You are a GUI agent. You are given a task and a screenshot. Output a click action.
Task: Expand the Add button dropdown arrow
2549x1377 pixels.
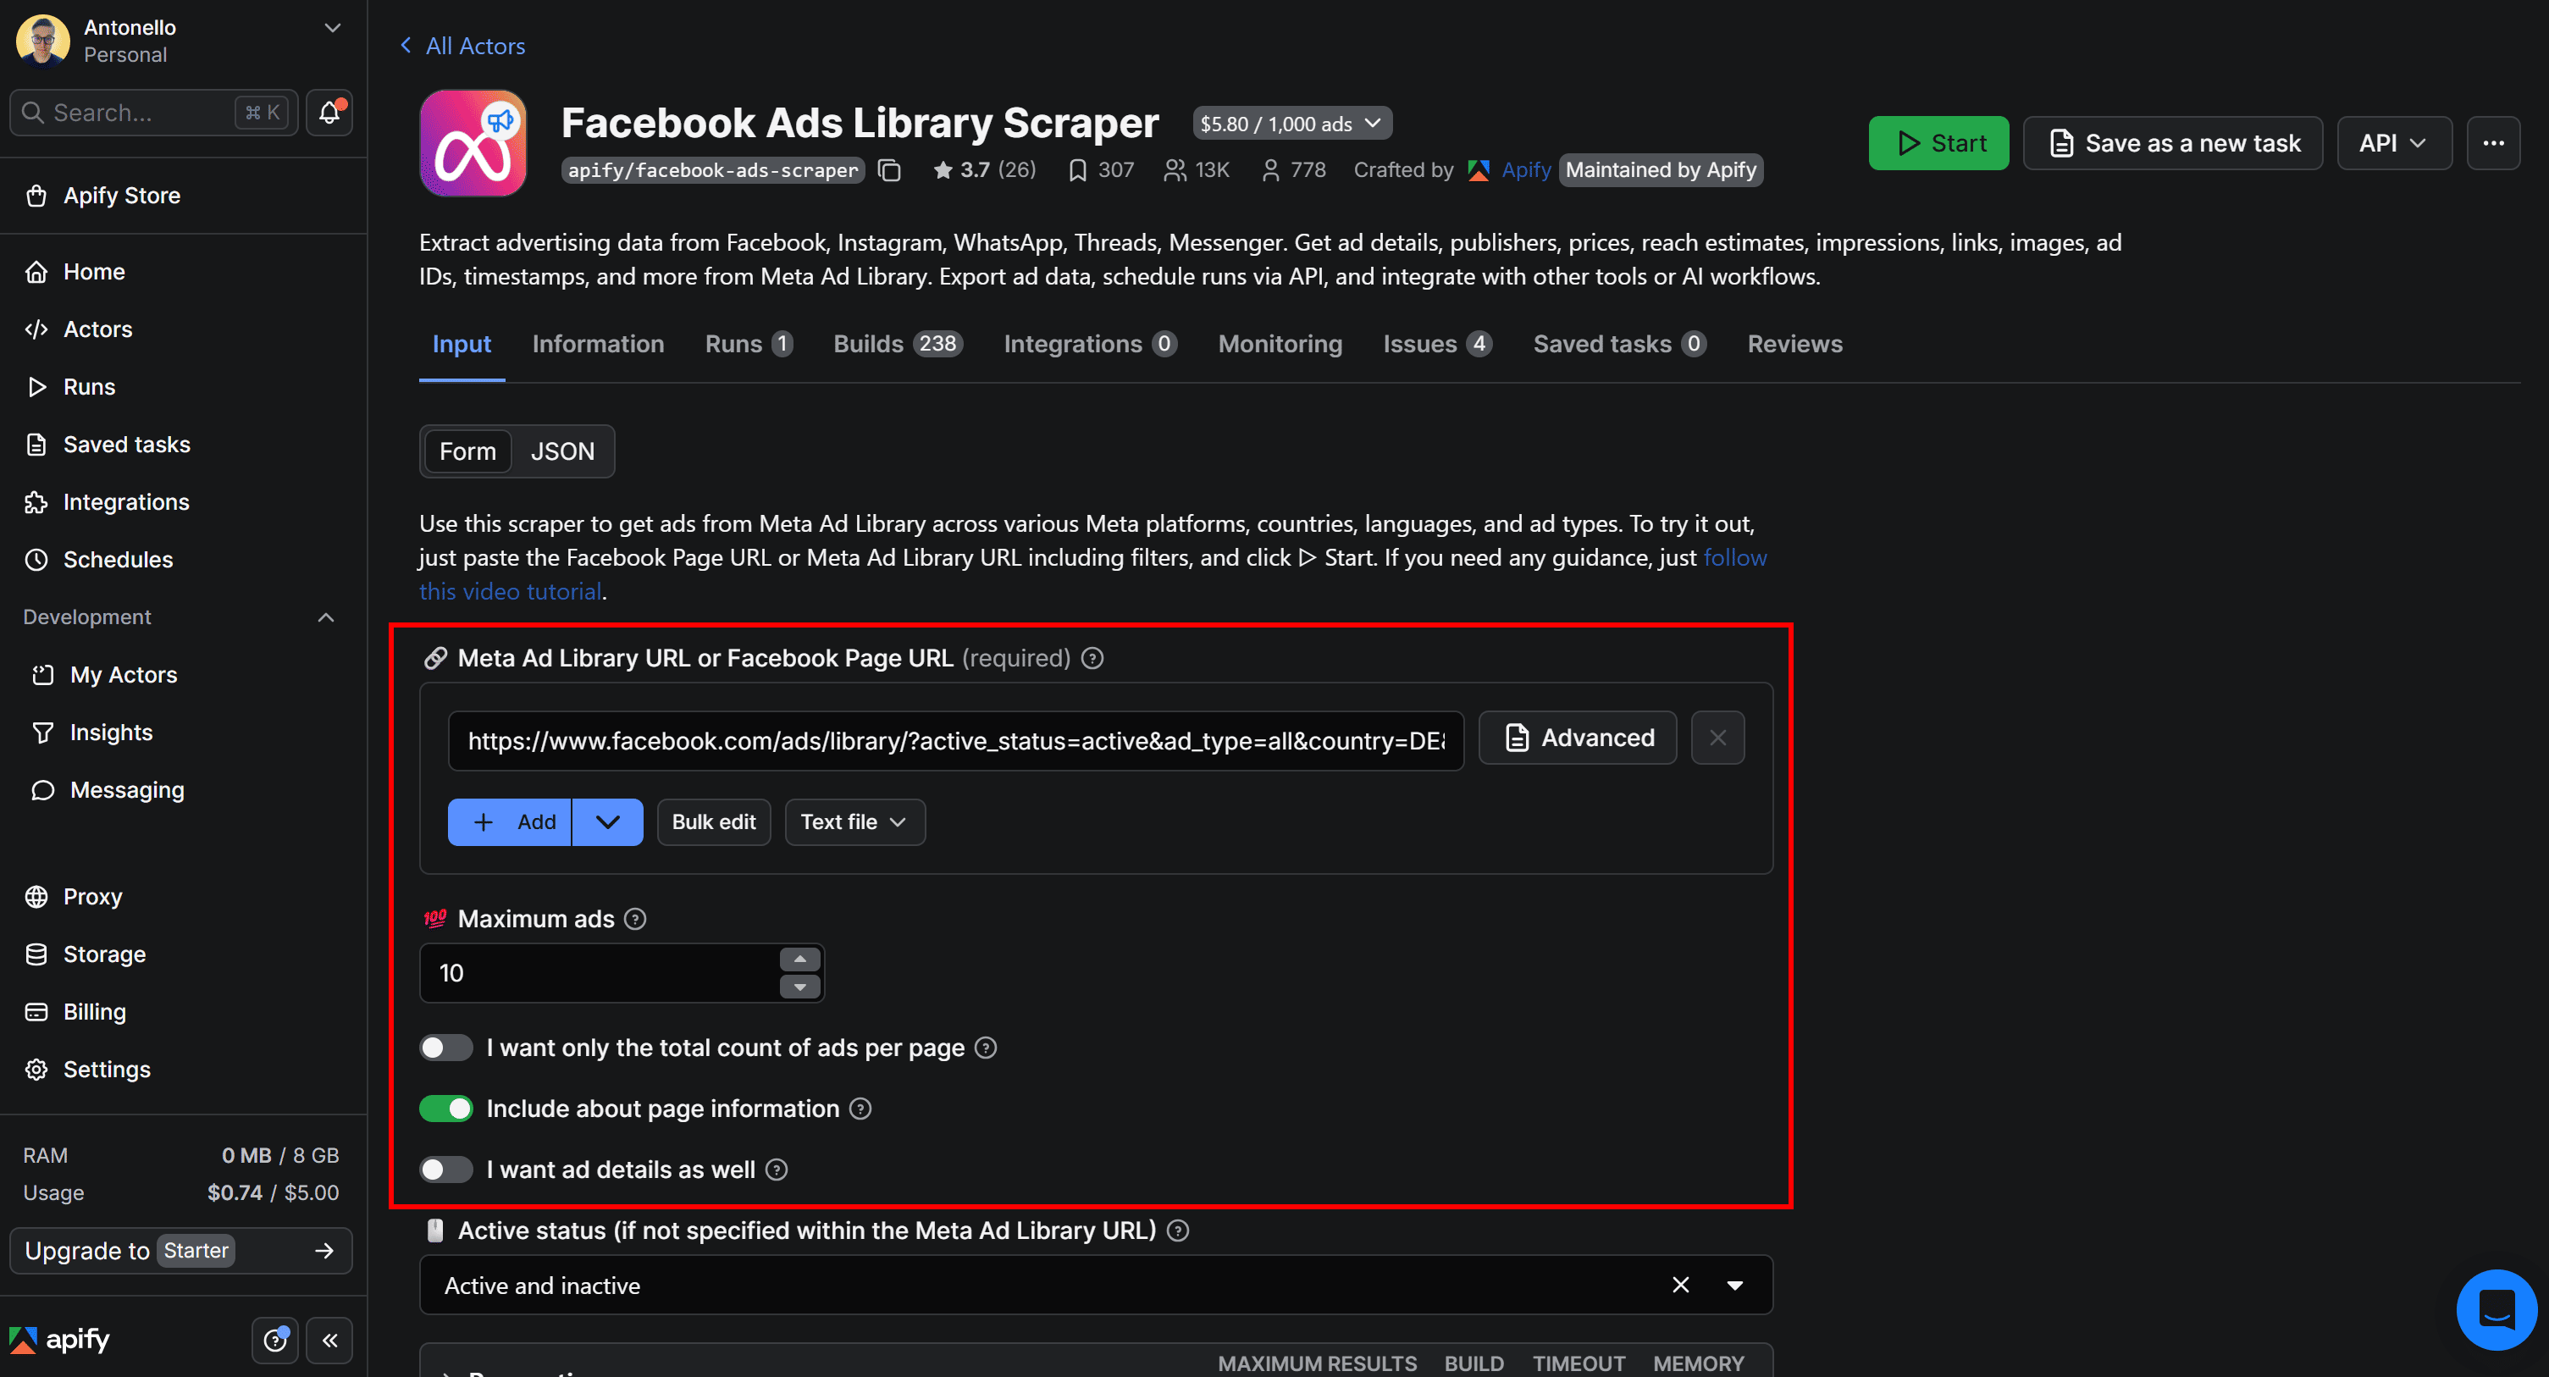click(607, 821)
